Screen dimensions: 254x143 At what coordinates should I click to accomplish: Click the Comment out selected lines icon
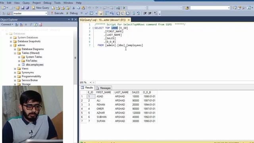134,13
